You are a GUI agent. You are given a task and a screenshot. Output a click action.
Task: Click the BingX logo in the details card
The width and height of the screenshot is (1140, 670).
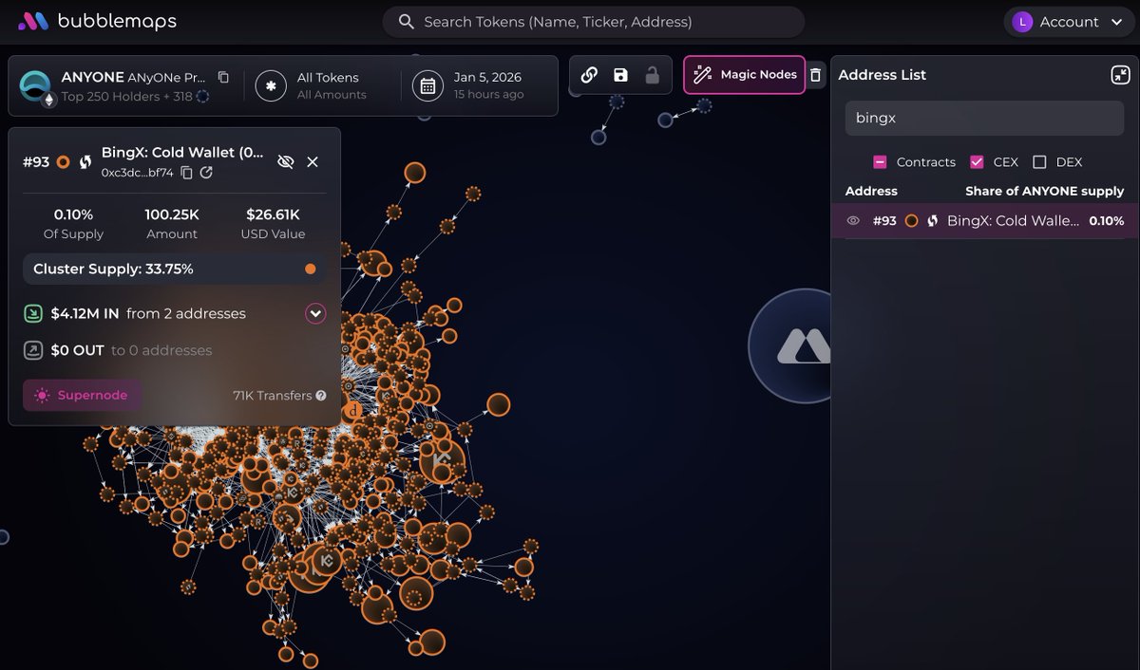point(85,162)
